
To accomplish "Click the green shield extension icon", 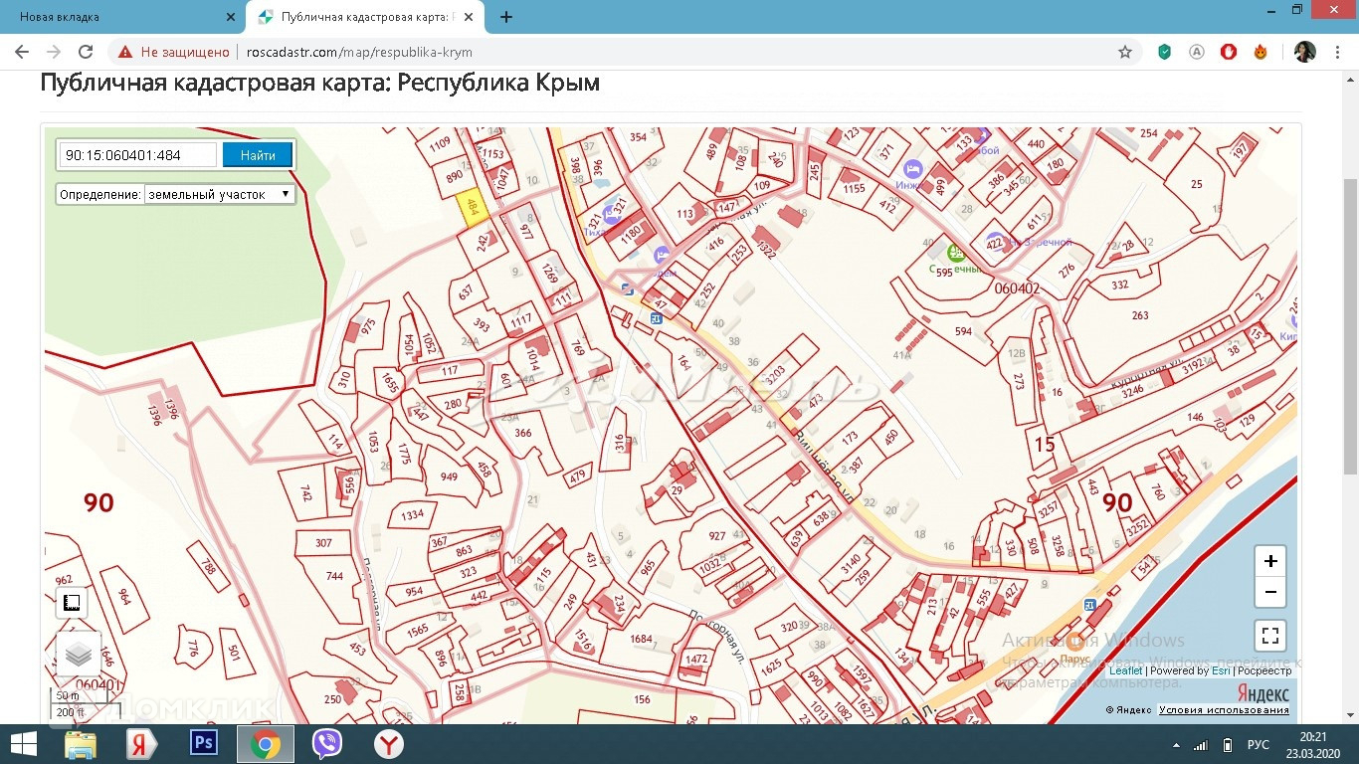I will (1164, 52).
